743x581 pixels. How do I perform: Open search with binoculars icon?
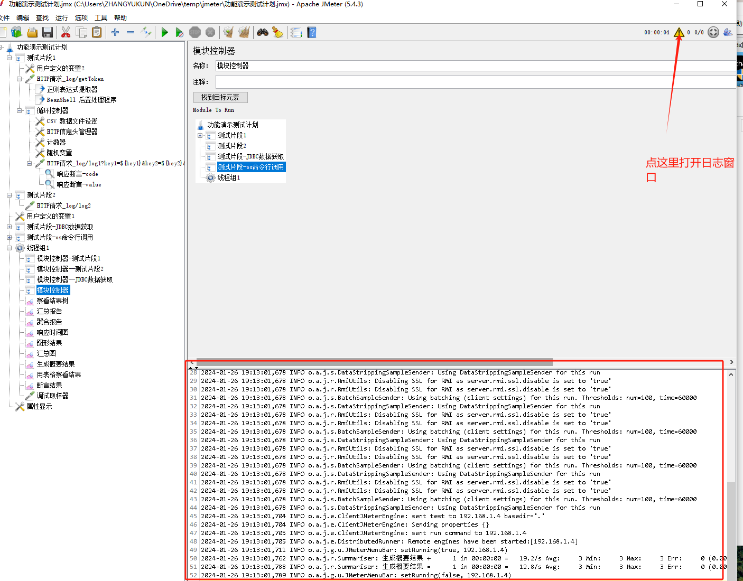tap(263, 33)
